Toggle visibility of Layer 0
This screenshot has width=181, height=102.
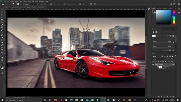point(153,65)
